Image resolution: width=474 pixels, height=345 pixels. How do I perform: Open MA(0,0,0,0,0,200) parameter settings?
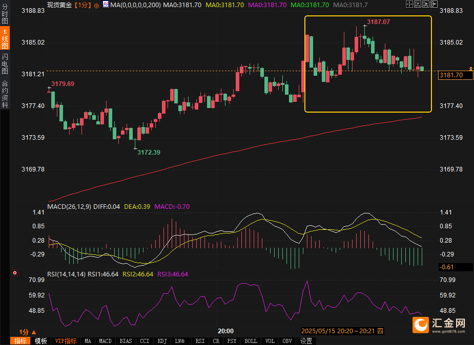pyautogui.click(x=136, y=5)
